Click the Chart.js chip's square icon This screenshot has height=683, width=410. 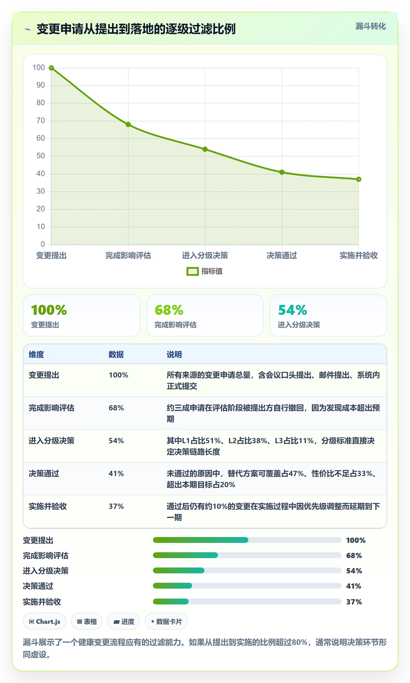(32, 622)
